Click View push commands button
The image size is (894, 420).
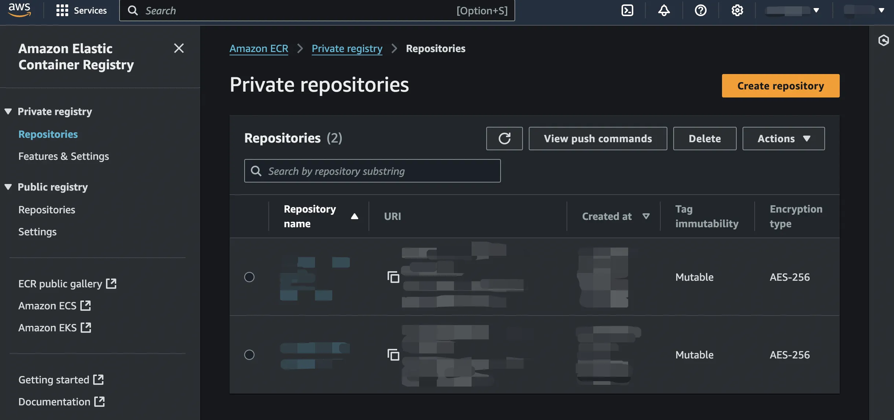[597, 139]
